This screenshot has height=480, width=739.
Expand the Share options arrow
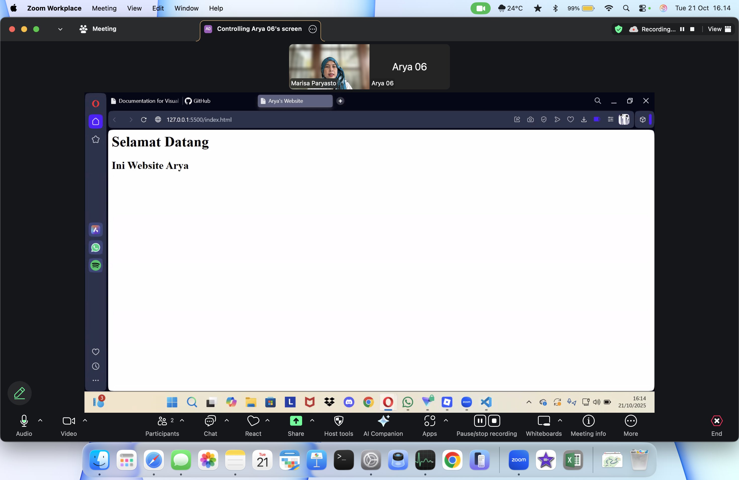coord(312,421)
